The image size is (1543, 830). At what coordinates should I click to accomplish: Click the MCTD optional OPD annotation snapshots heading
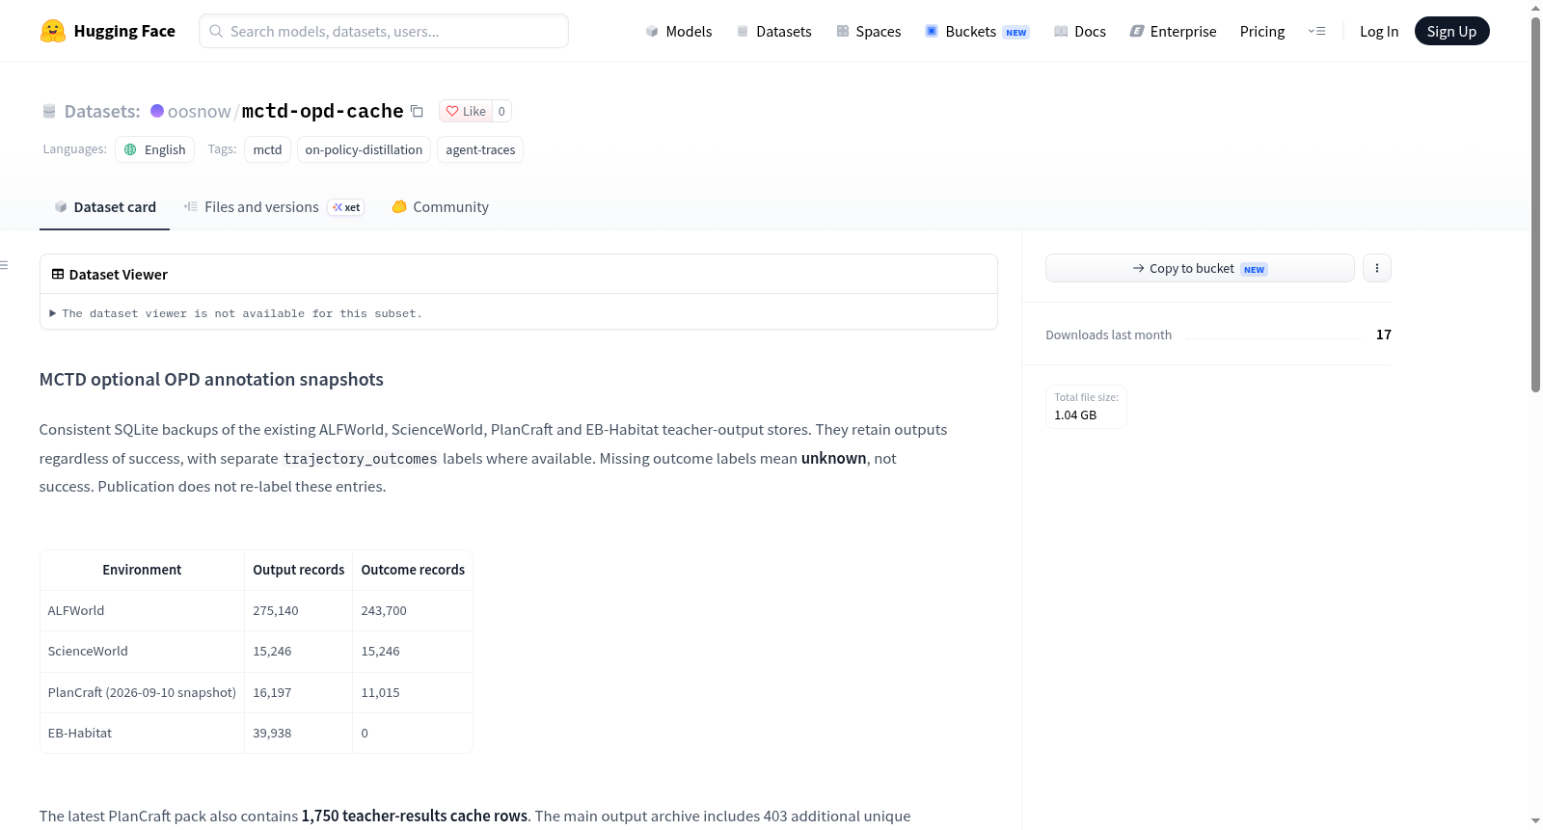[211, 380]
